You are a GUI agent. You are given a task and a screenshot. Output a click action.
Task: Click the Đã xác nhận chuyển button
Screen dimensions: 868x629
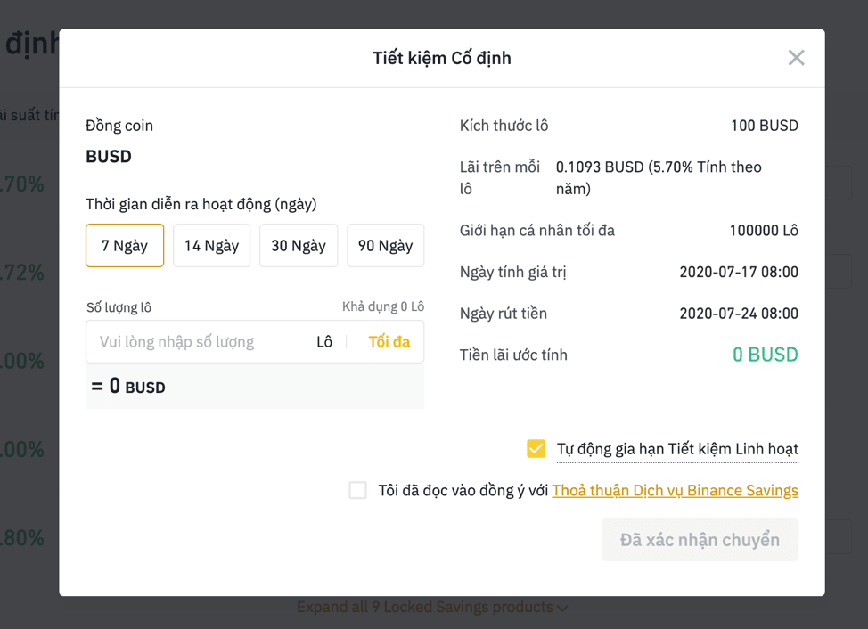(700, 539)
